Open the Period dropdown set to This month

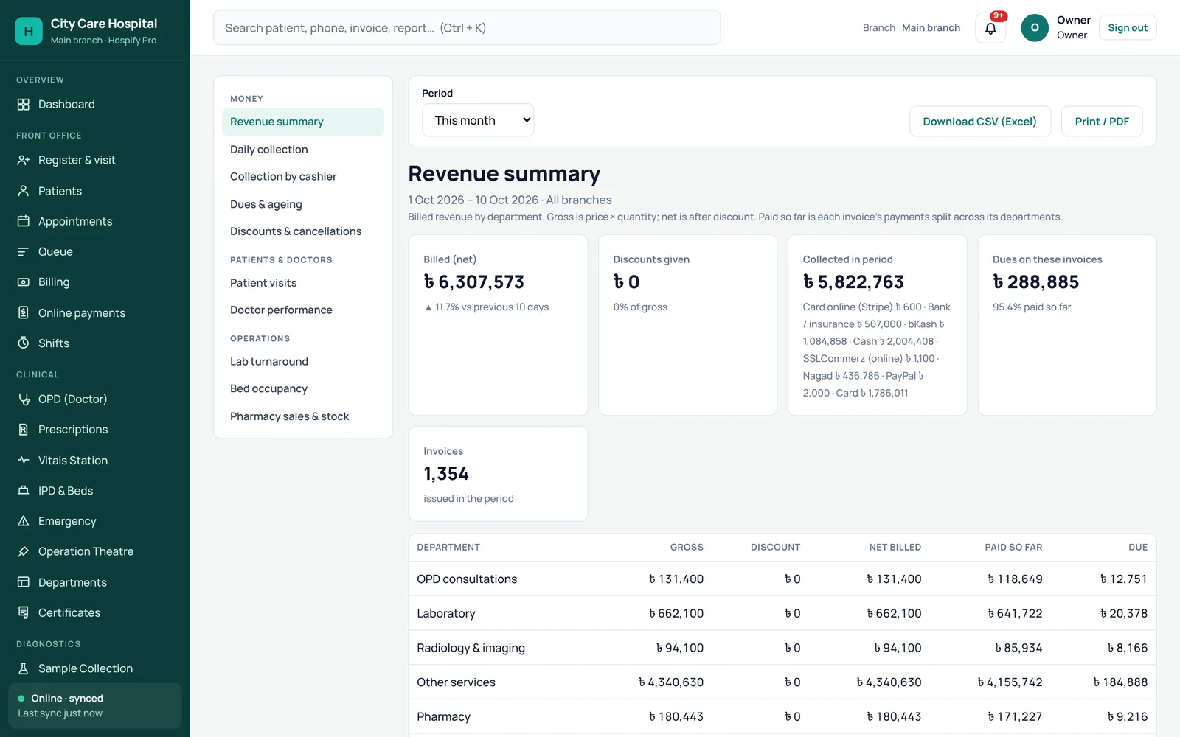tap(478, 120)
